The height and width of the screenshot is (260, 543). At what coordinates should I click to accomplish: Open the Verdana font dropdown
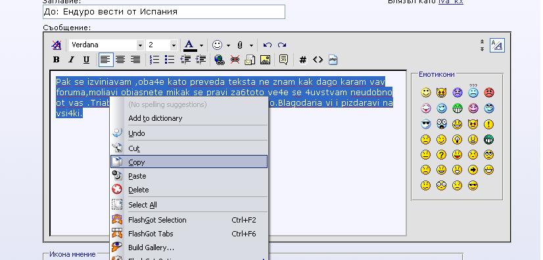pos(140,45)
